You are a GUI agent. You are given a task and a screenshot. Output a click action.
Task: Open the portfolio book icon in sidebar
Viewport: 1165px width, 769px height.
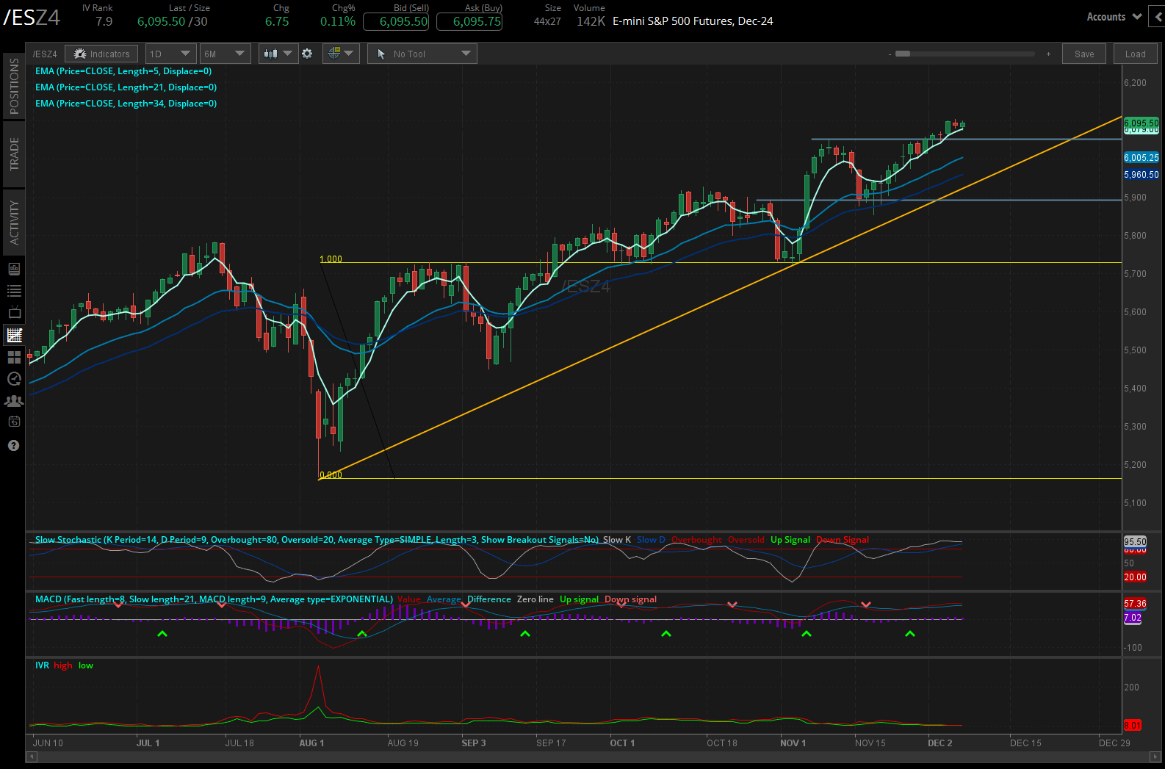point(14,269)
